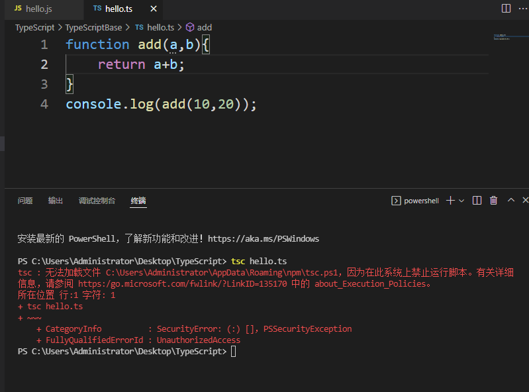
Task: Open the TypeScriptBase breadcrumb folder
Action: (93, 28)
